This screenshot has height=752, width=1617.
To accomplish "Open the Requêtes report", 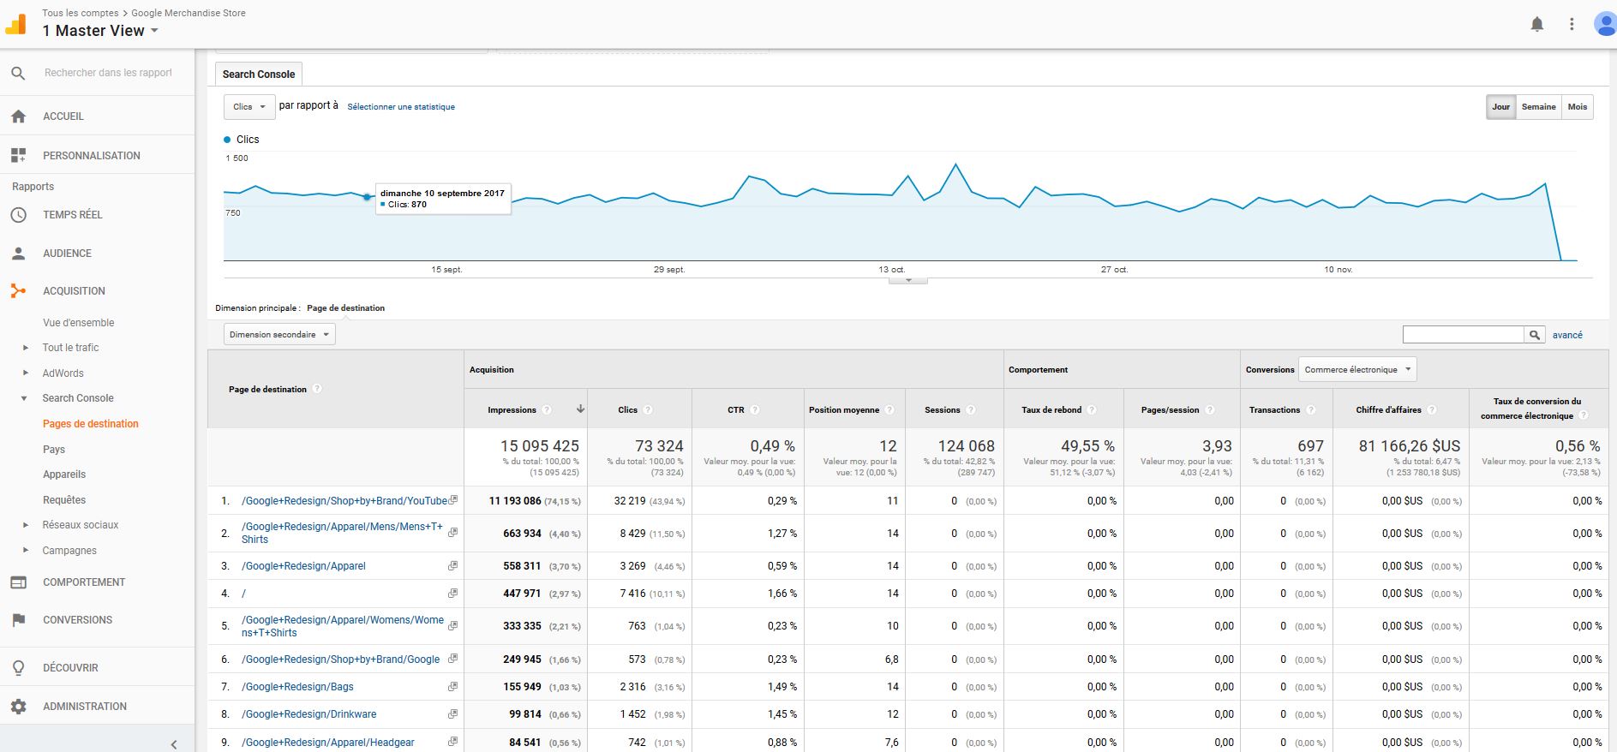I will [x=64, y=500].
